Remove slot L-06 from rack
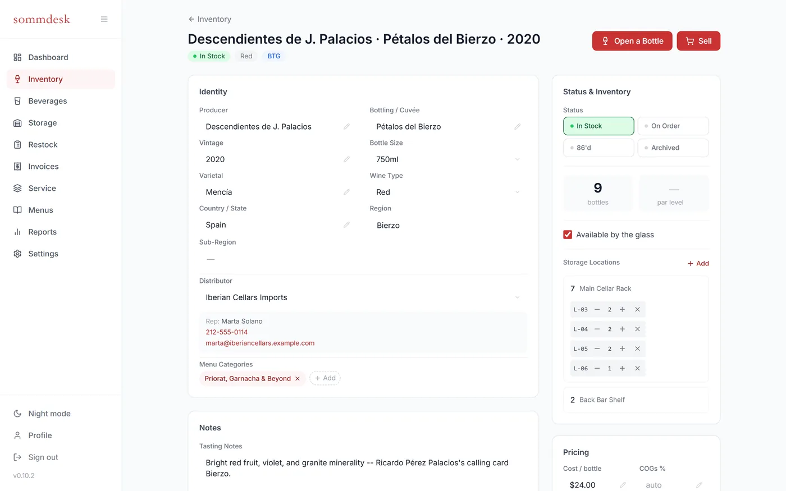This screenshot has width=786, height=491. pyautogui.click(x=637, y=369)
